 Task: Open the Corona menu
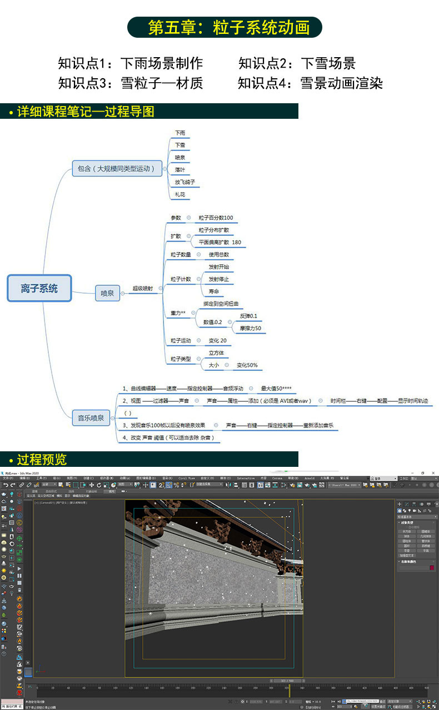pos(277,477)
